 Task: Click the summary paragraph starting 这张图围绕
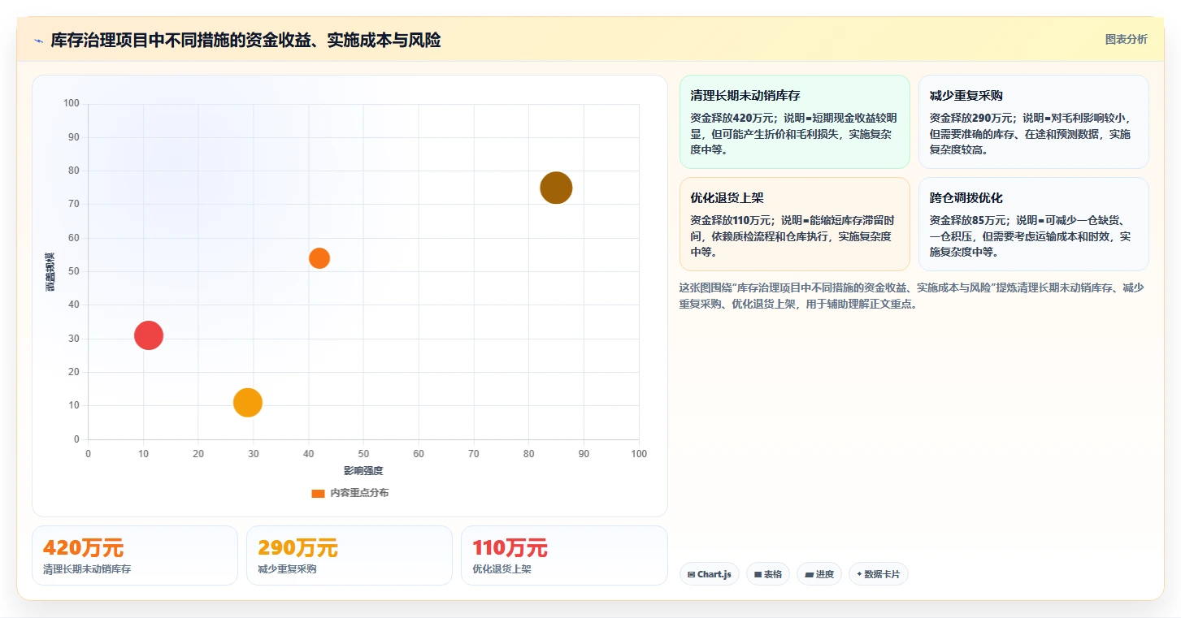tap(912, 296)
